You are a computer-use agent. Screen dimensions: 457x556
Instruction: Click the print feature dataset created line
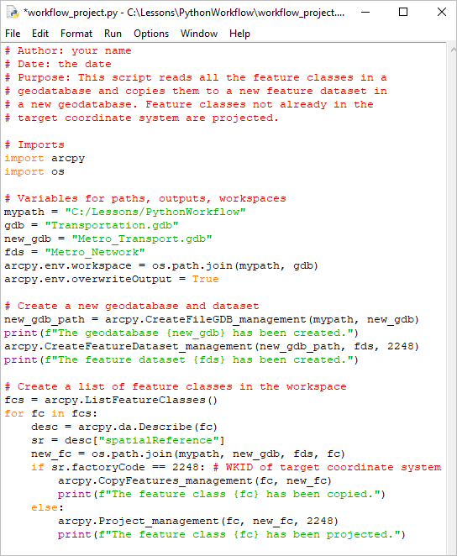tap(181, 360)
